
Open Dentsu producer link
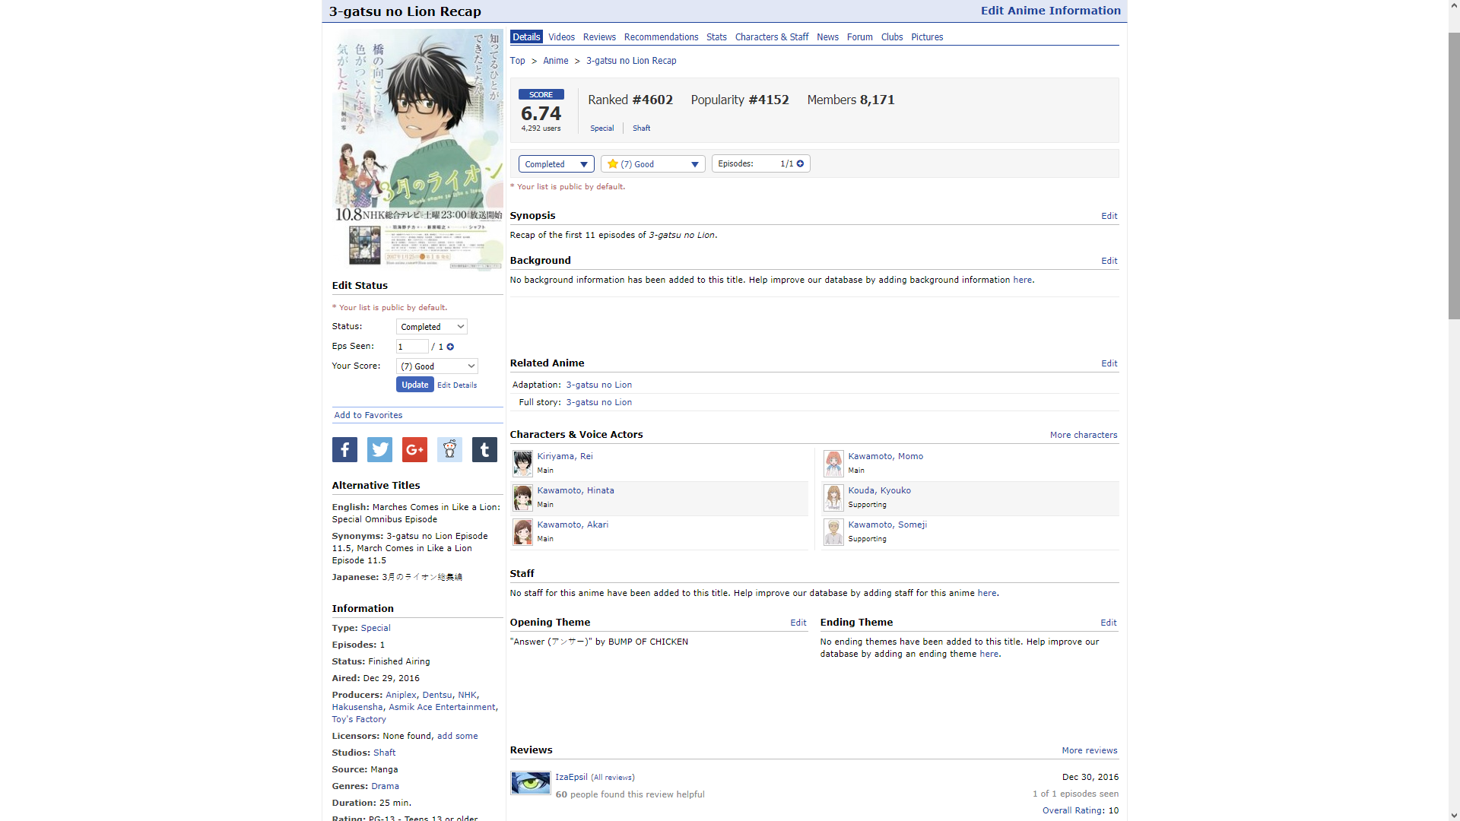pos(436,695)
